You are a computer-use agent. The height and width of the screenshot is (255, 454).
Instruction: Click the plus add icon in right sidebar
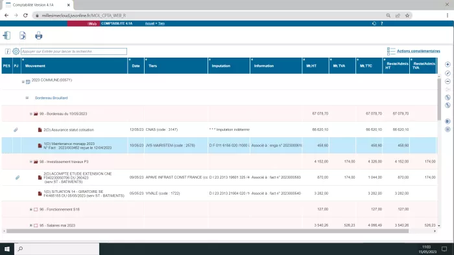[448, 65]
